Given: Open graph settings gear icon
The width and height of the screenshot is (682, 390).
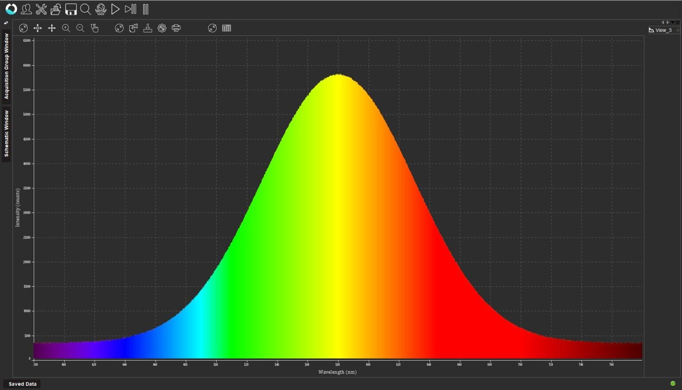Looking at the screenshot, I should 162,28.
